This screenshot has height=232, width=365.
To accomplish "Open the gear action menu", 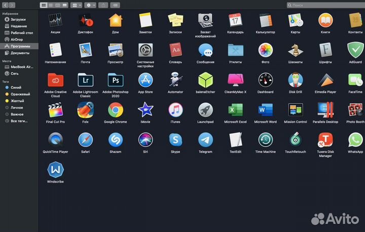I will point(90,5).
